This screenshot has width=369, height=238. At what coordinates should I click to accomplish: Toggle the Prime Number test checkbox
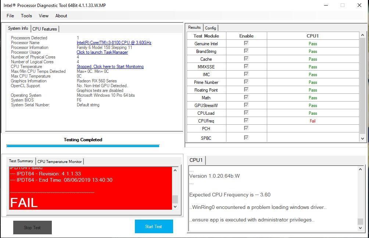pos(246,82)
